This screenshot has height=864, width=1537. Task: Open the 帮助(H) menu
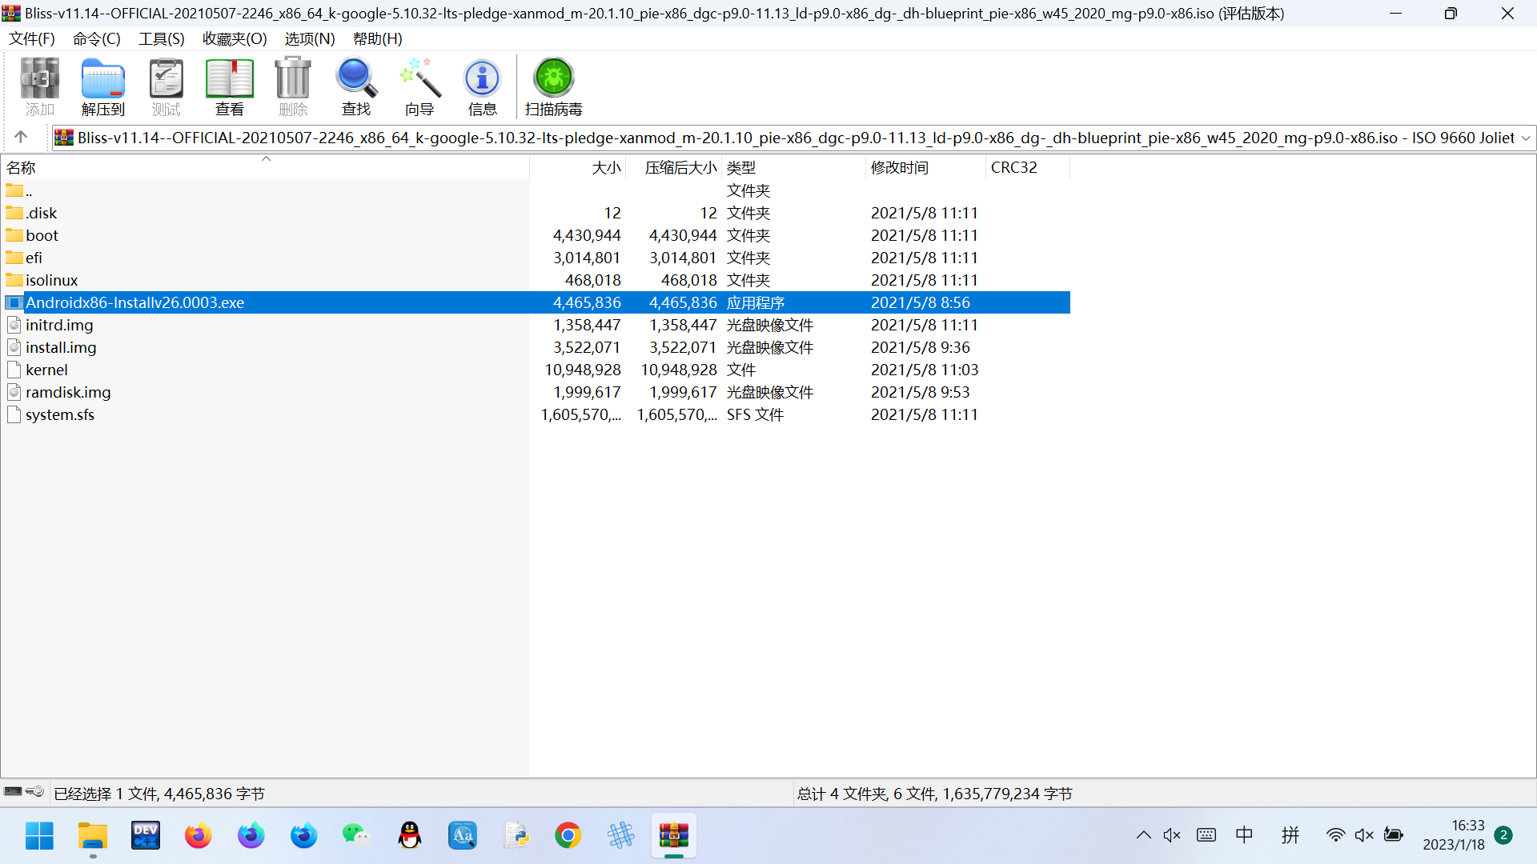[x=378, y=38]
